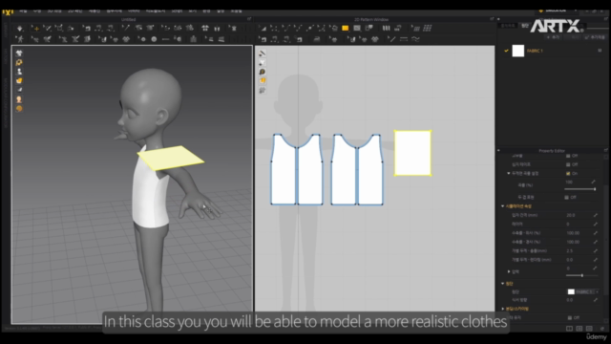The width and height of the screenshot is (611, 344).
Task: Click the orange icon in 2D window strip
Action: pos(263,80)
